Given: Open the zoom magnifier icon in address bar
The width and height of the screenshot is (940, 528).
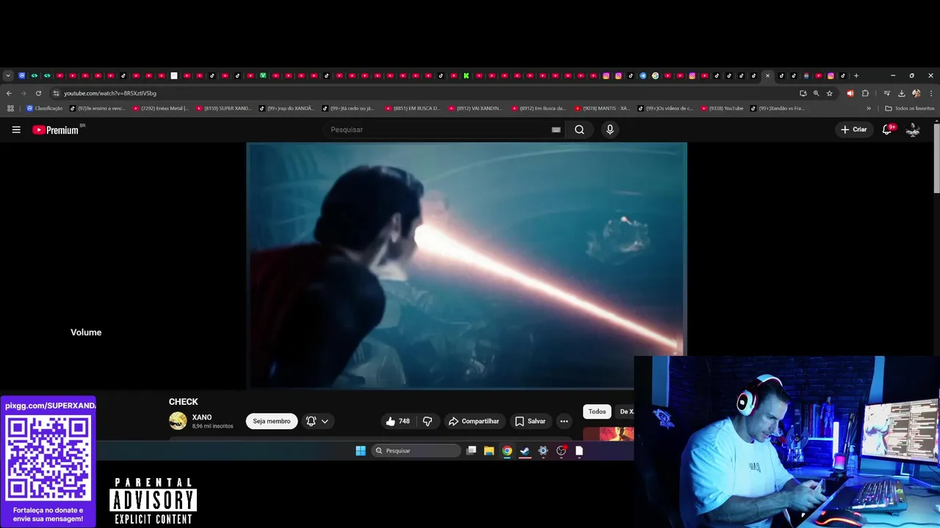Looking at the screenshot, I should pyautogui.click(x=816, y=94).
